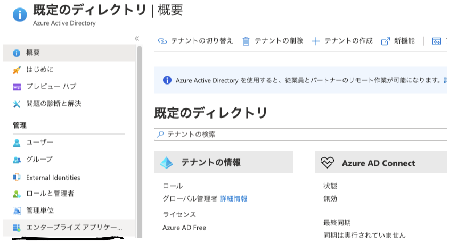This screenshot has width=449, height=243.
Task: Click the Azure Active Directory subtitle
Action: pos(64,23)
